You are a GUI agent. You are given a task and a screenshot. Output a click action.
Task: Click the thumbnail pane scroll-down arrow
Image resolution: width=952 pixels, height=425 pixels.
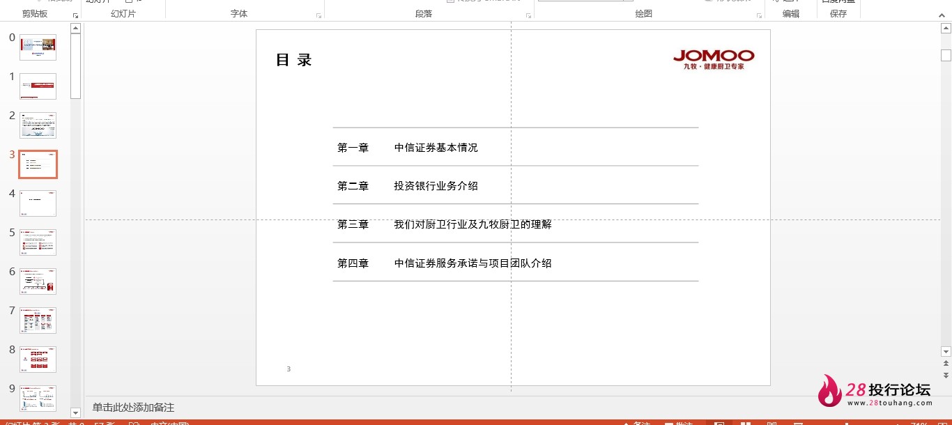point(75,413)
